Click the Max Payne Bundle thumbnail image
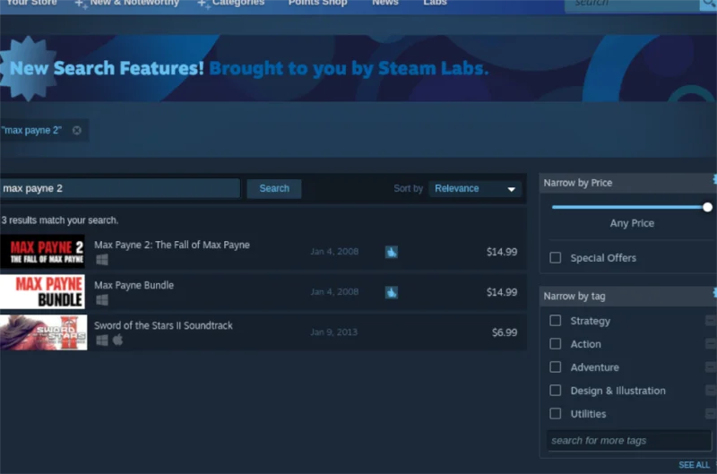Screen dimensions: 717x474 [42, 291]
